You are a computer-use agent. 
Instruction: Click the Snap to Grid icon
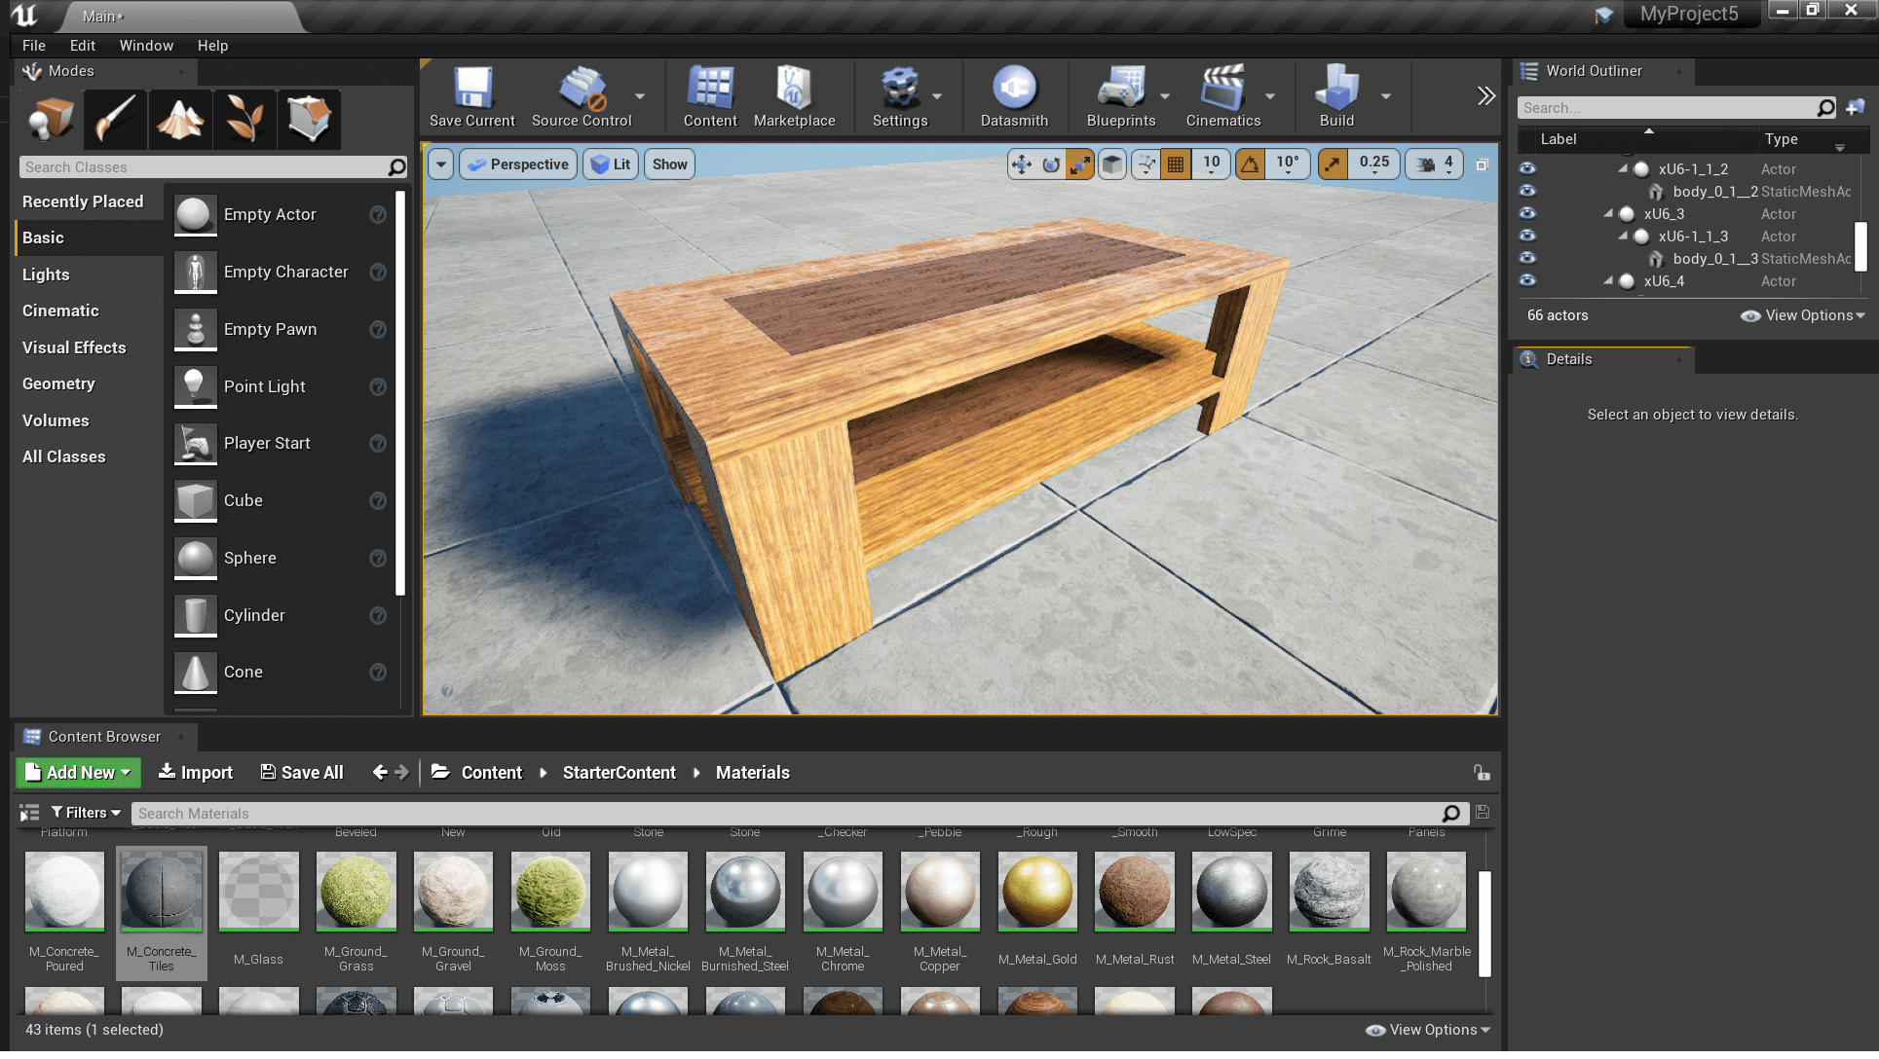[1177, 164]
